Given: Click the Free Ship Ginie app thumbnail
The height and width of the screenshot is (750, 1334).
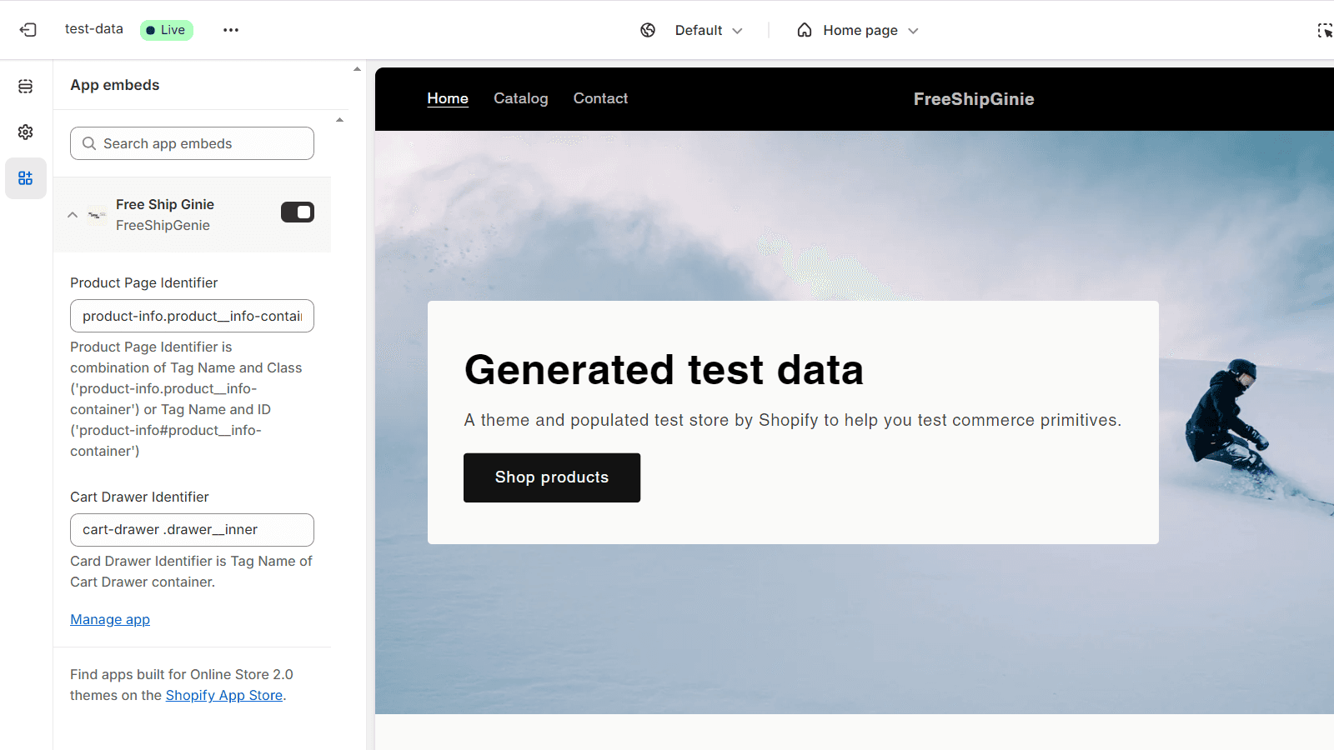Looking at the screenshot, I should pyautogui.click(x=98, y=215).
